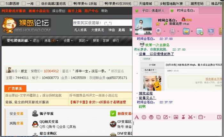Start video call with webcam icon
This screenshot has width=224, height=137.
click(x=159, y=32)
